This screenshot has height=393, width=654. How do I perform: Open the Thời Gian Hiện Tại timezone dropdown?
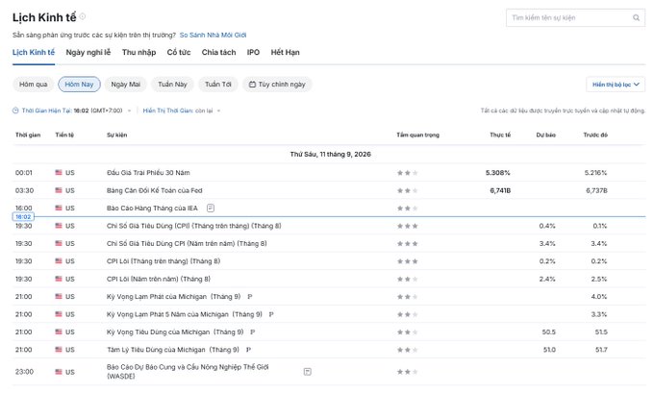[x=72, y=111]
